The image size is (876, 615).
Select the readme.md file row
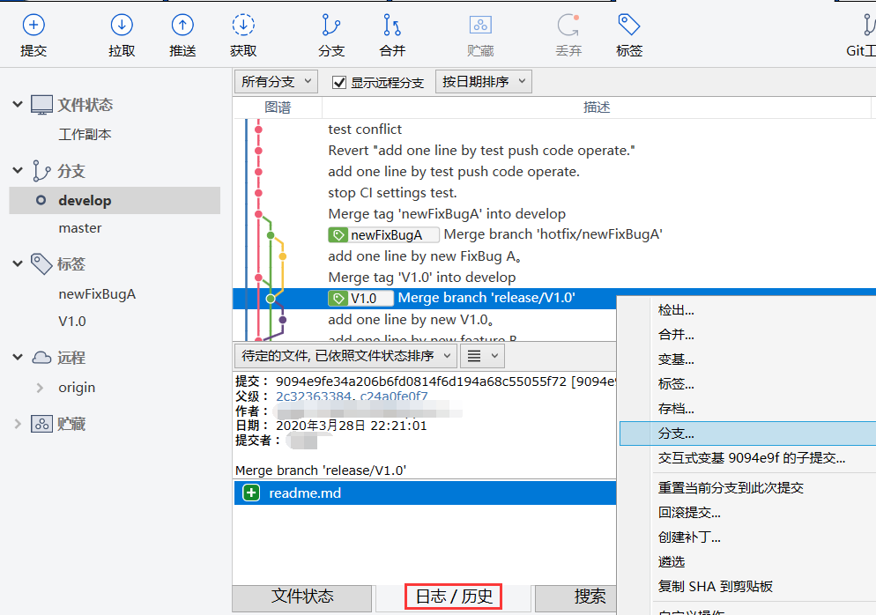click(x=425, y=493)
